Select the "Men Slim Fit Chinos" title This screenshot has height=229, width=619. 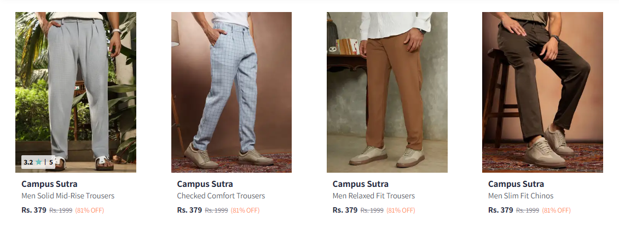520,196
